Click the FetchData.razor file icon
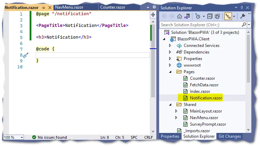 (x=185, y=85)
